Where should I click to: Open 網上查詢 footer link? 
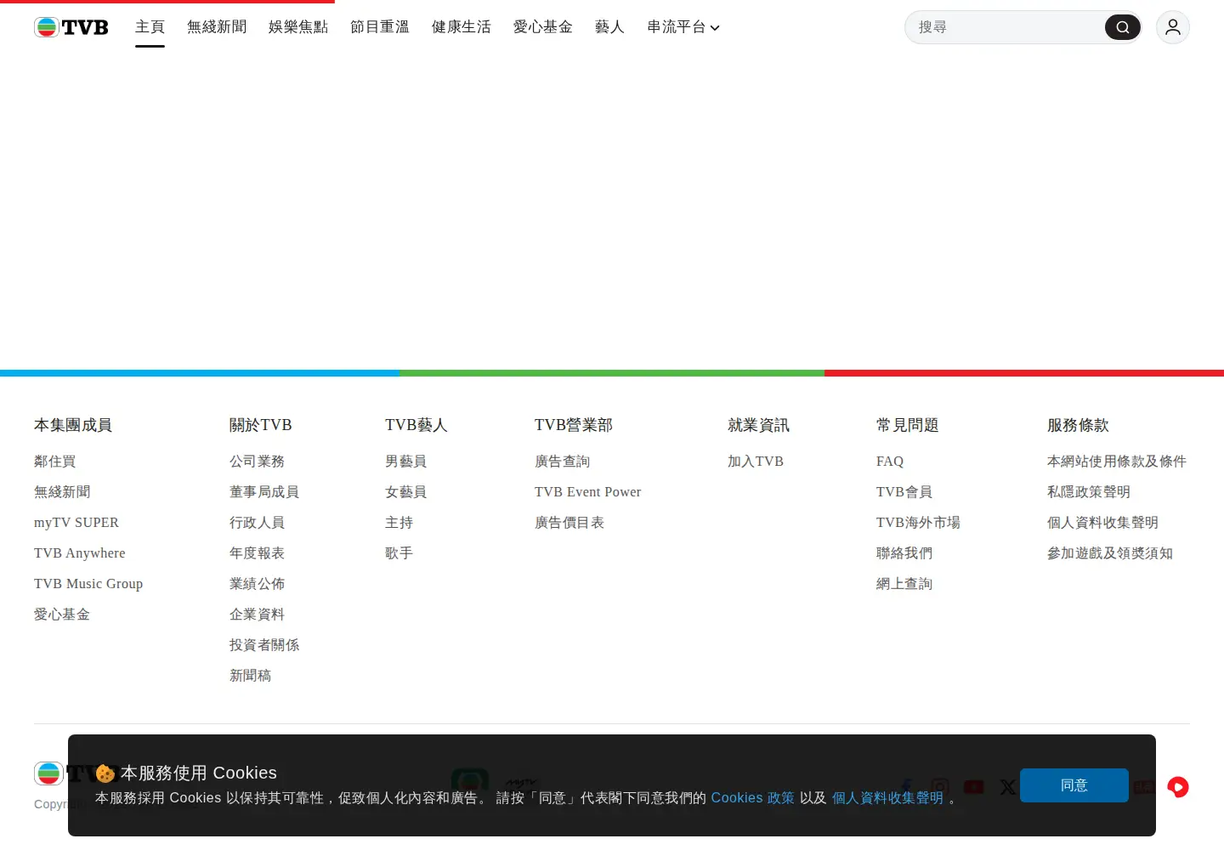coord(904,584)
